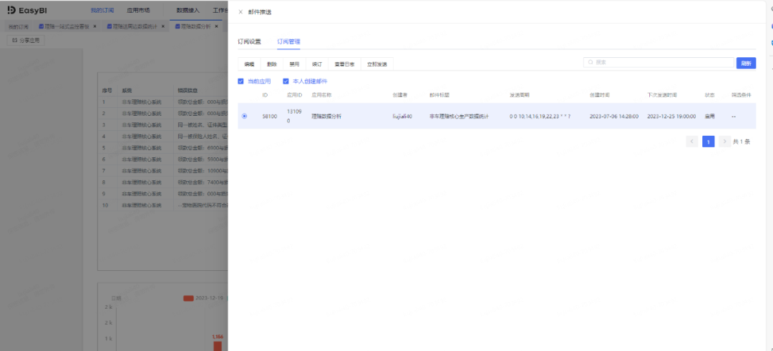Switch to the 理赔一站式监控看板 tab
This screenshot has width=773, height=351.
(64, 26)
